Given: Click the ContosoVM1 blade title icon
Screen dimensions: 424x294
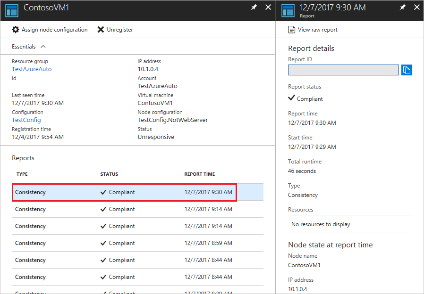Looking at the screenshot, I should click(11, 10).
